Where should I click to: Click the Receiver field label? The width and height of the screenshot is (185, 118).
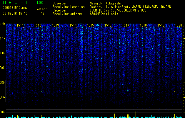[60, 10]
